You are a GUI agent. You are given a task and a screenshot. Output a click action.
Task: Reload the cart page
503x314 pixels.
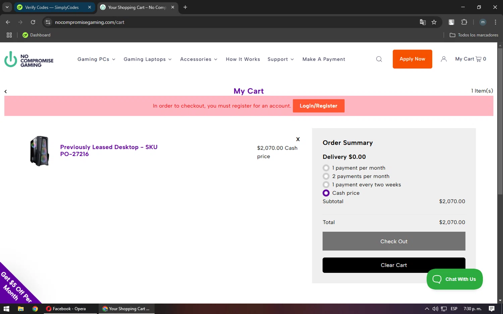(x=33, y=22)
